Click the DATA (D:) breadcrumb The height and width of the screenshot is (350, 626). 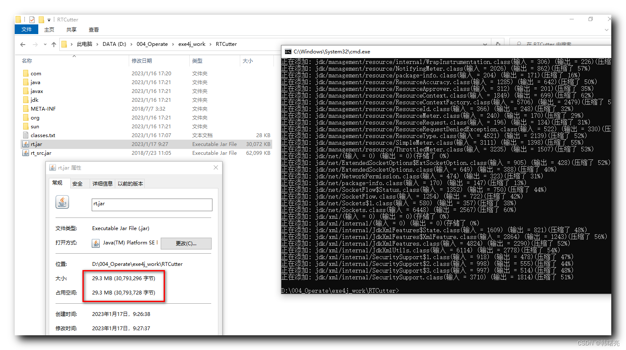pos(114,44)
